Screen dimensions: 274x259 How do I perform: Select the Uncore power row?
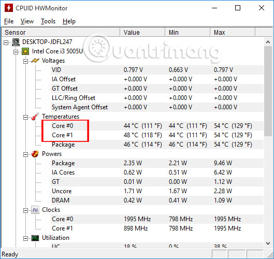(x=157, y=191)
